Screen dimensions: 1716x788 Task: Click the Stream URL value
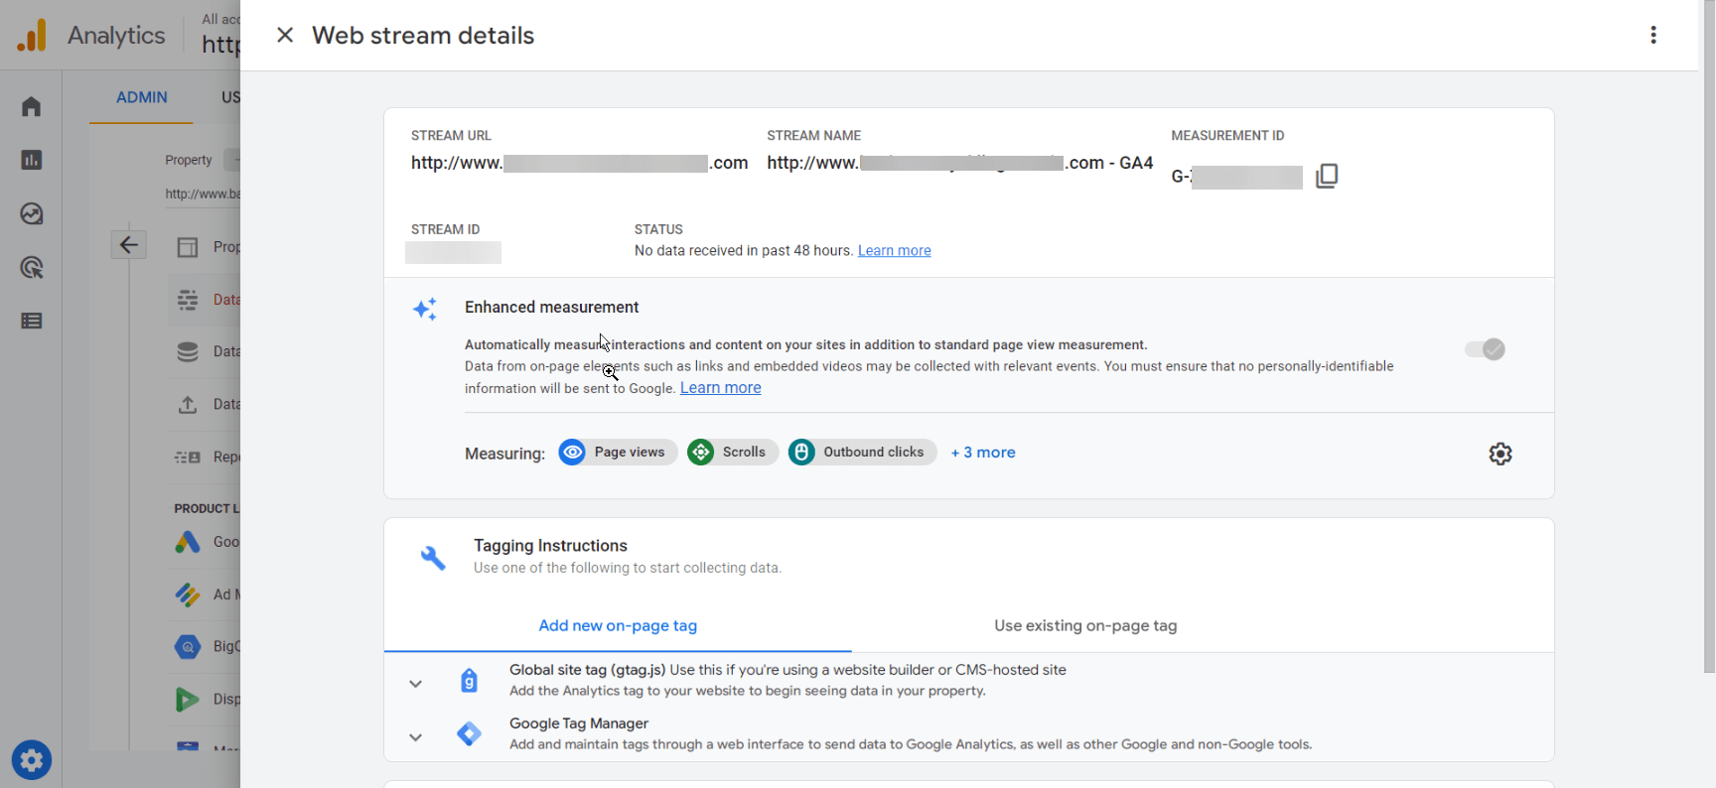pos(580,163)
